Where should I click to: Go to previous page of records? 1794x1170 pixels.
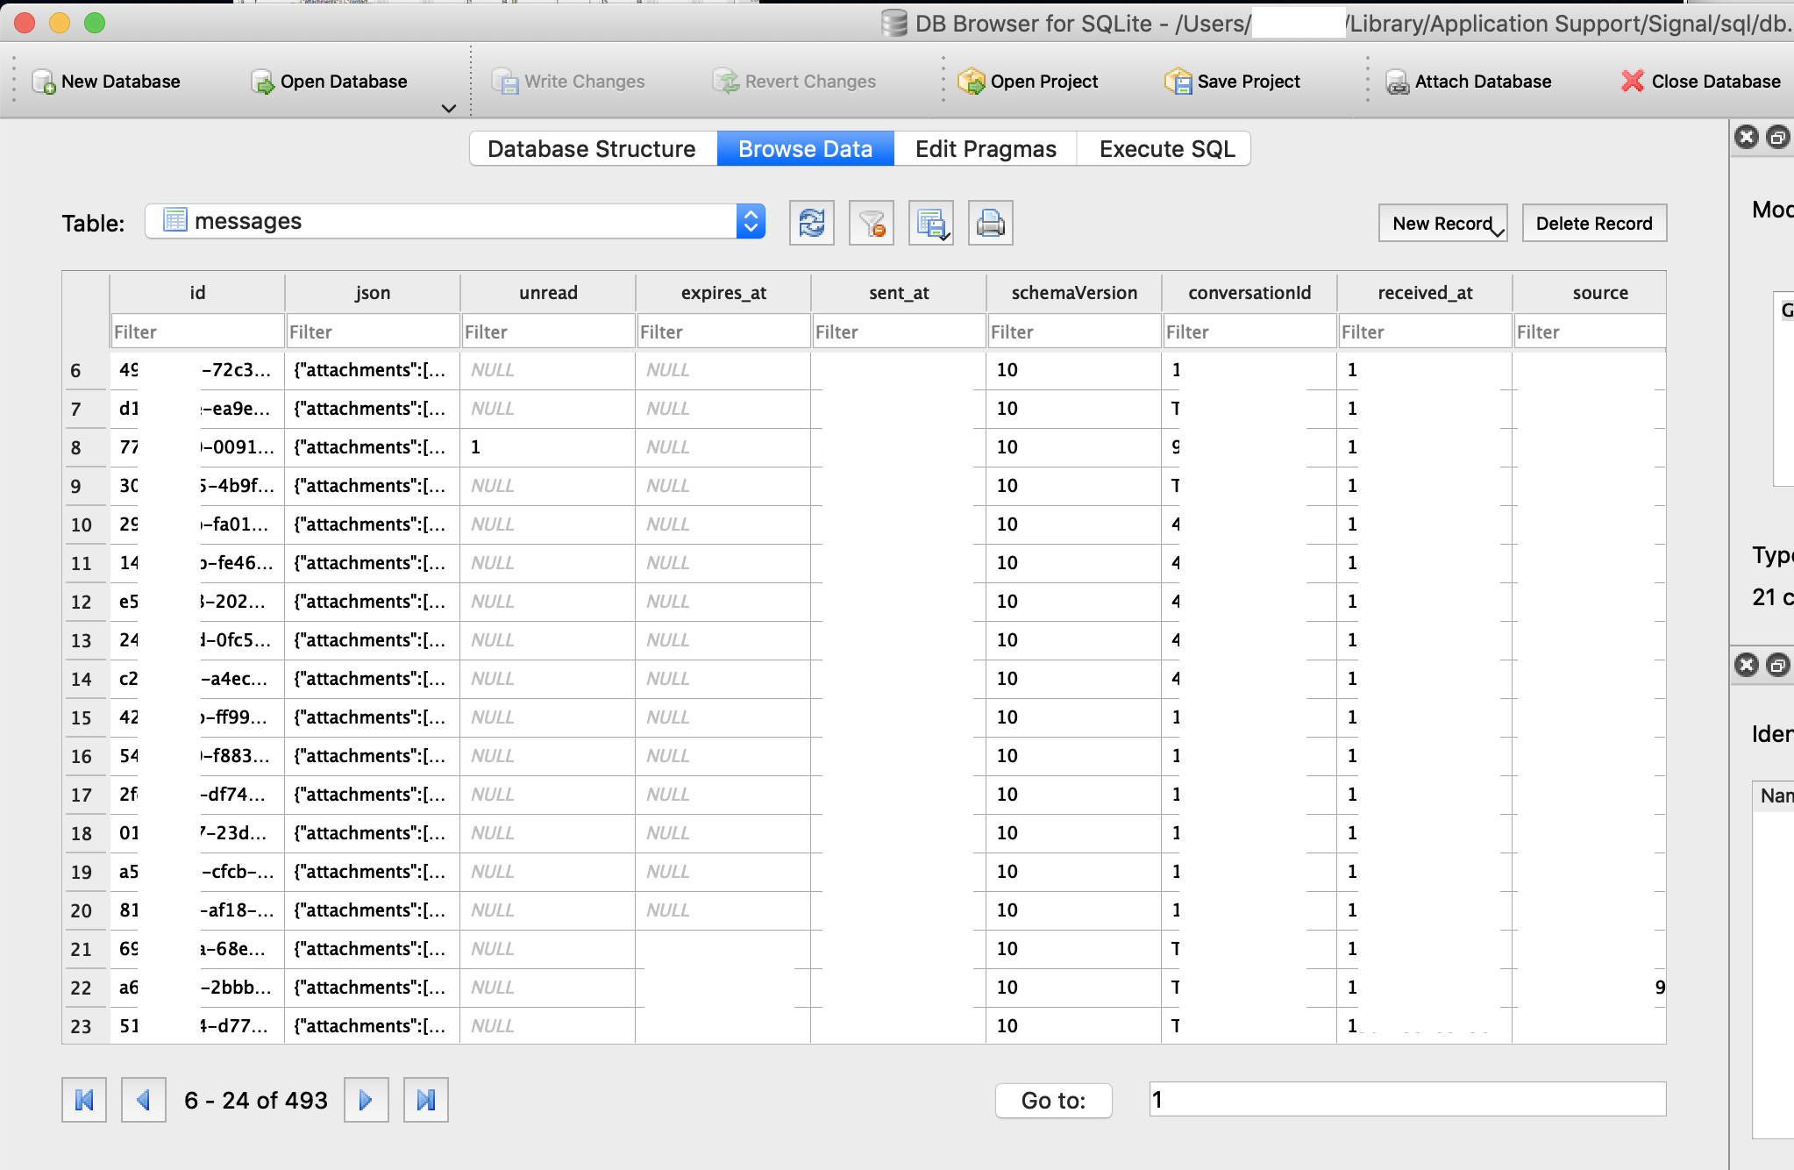point(144,1100)
